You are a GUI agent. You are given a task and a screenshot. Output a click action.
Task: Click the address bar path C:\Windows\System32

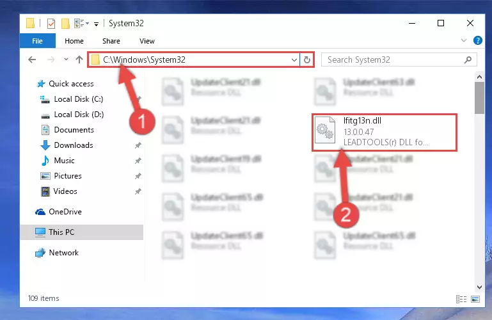[145, 60]
